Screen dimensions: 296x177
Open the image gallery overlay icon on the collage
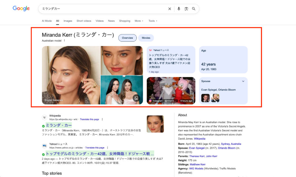[x=136, y=98]
